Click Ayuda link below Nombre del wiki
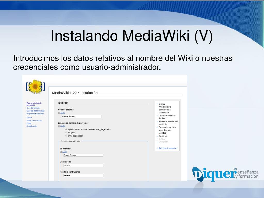The width and height of the screenshot is (264, 198). point(62,113)
